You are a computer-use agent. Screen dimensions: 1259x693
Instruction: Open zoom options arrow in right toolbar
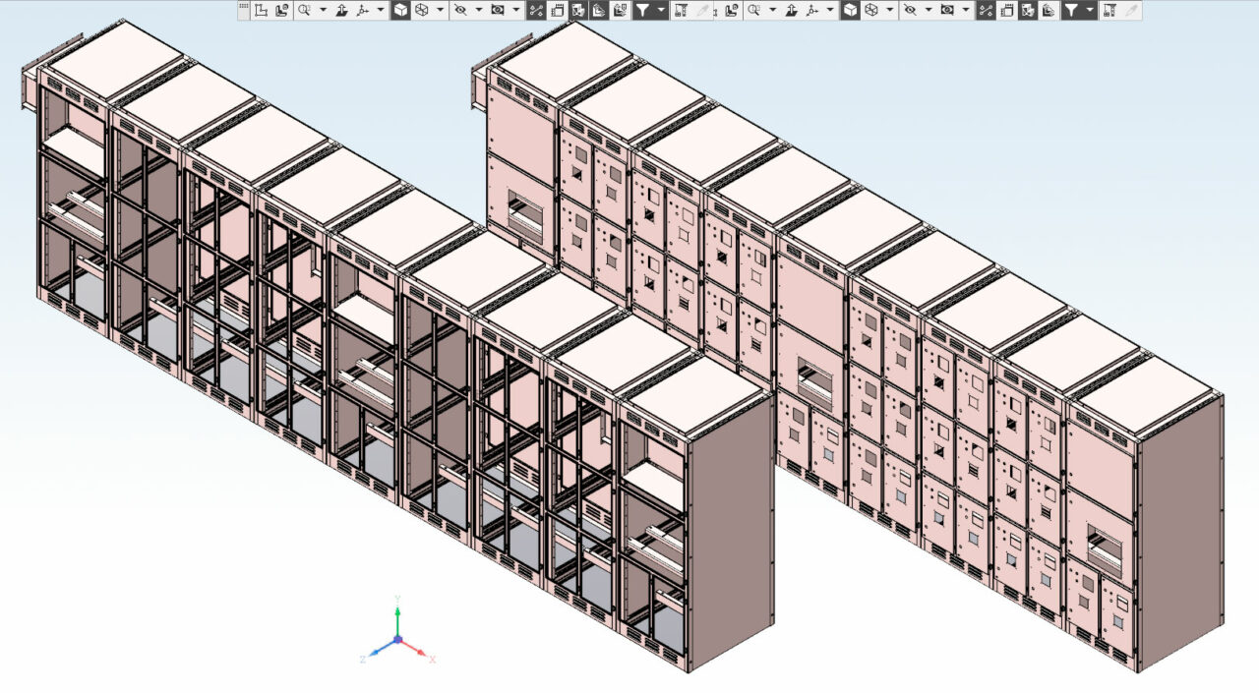click(x=772, y=10)
